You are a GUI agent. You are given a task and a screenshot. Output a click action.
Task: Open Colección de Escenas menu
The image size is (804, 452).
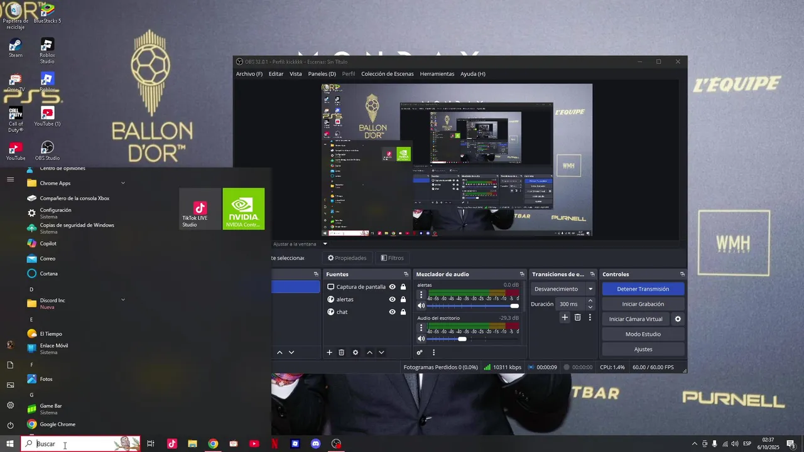tap(387, 74)
